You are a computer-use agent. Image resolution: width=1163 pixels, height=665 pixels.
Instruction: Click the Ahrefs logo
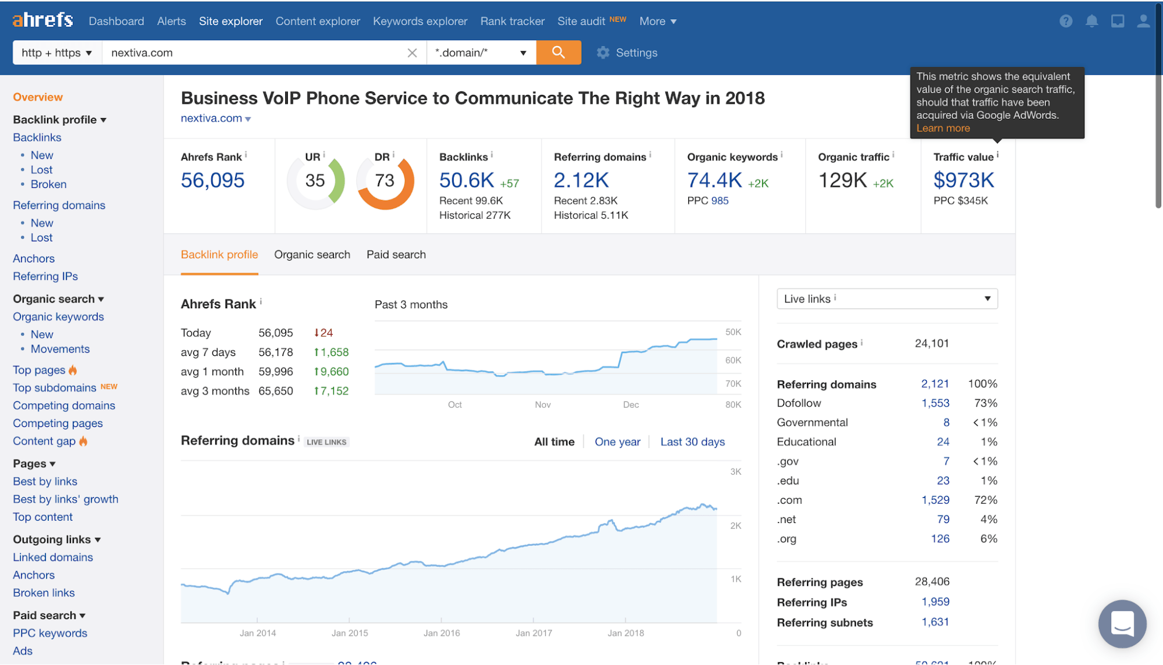coord(43,20)
